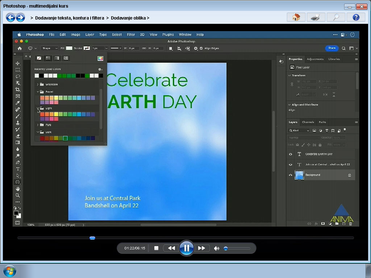Select the Hand tool
Viewport: 371px width, 278px height.
[x=17, y=189]
